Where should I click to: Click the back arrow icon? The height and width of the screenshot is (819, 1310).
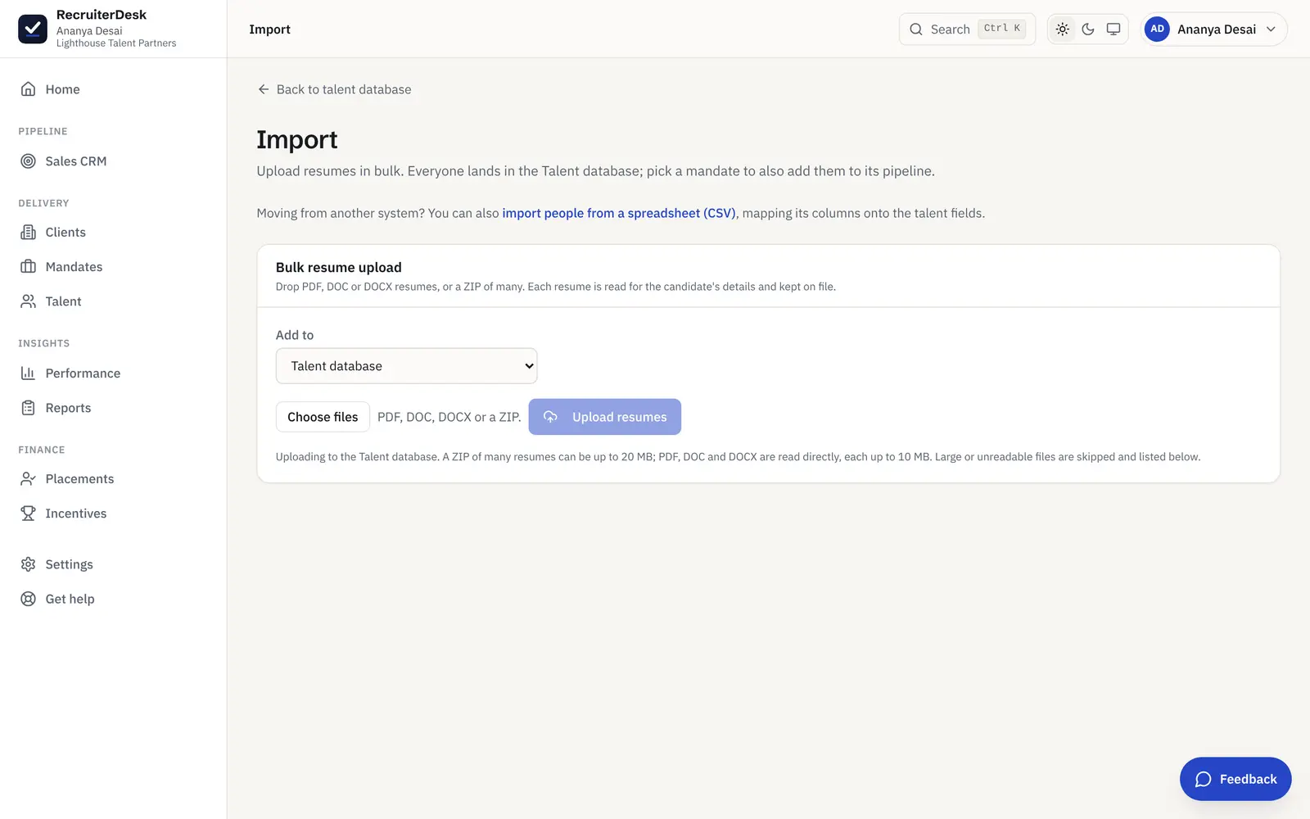(264, 89)
